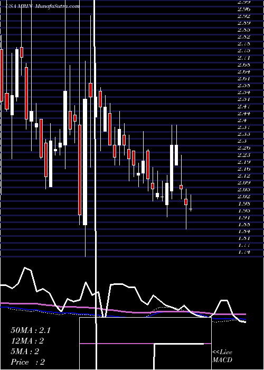Pick the 1.98 axis value
264x370 pixels.
[244, 203]
